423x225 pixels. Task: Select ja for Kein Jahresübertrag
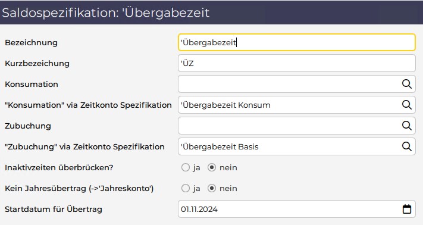186,188
